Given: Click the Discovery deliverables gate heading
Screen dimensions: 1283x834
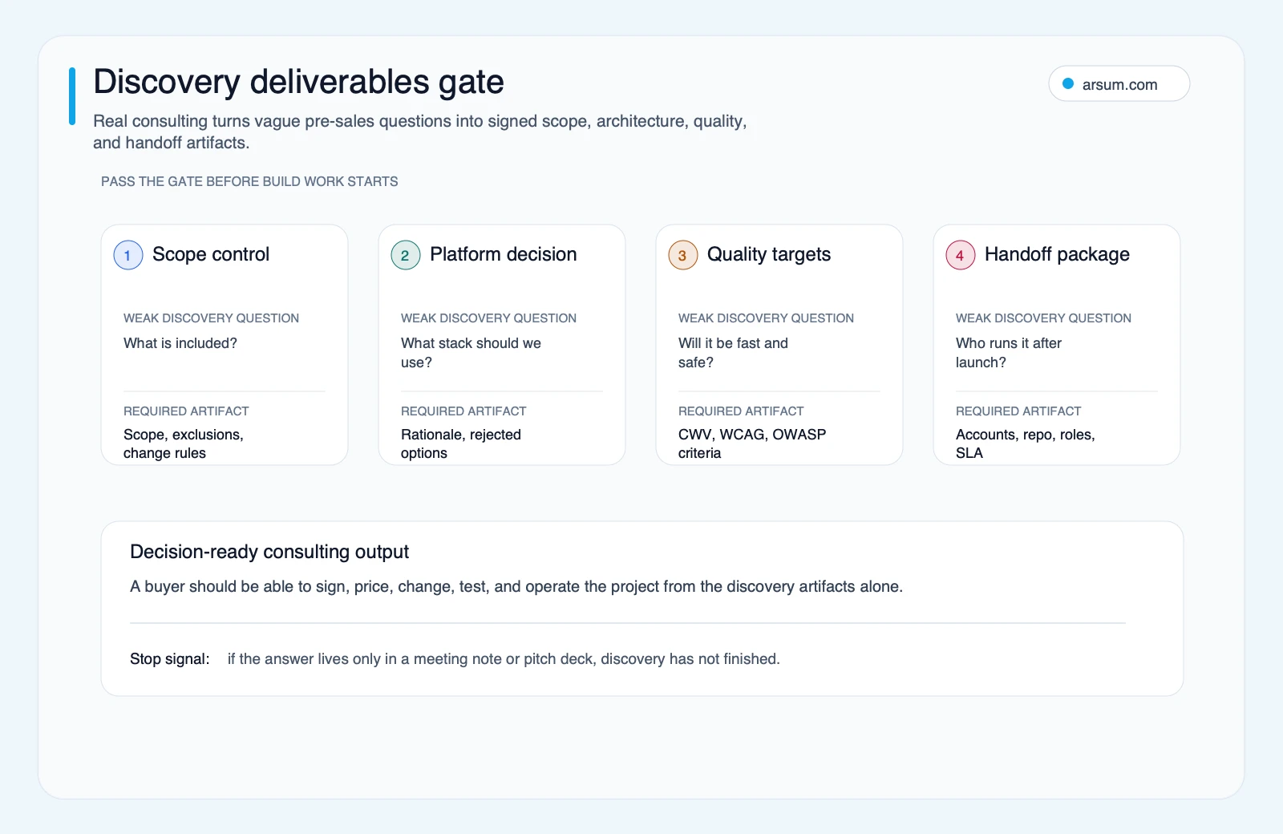Looking at the screenshot, I should pos(298,82).
